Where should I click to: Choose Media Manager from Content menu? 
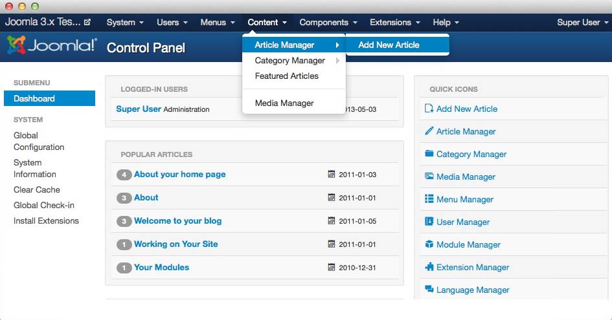pos(284,103)
